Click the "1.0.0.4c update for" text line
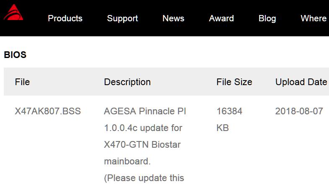329x184 pixels. [143, 128]
